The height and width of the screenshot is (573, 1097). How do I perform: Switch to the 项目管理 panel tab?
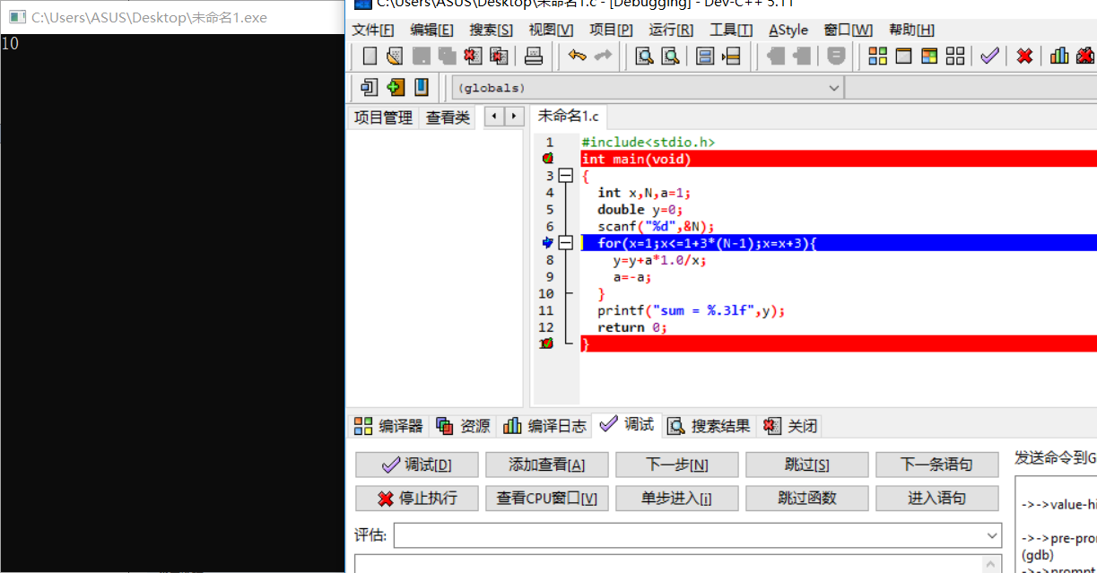(x=383, y=117)
